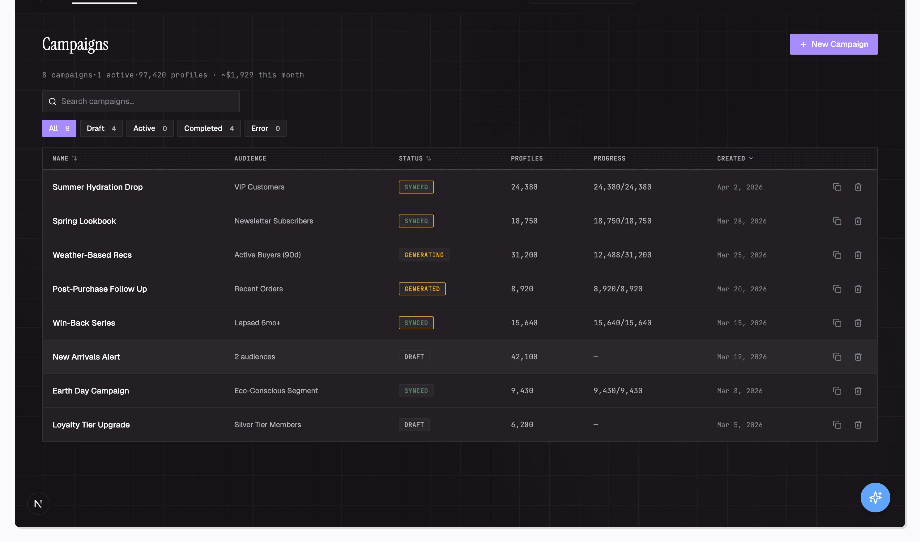This screenshot has height=542, width=920.
Task: Click the N logo at bottom left
Action: 38,503
